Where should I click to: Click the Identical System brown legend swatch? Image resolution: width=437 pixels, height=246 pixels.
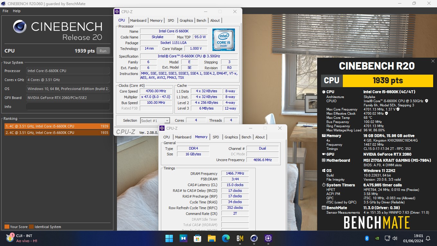click(x=31, y=227)
